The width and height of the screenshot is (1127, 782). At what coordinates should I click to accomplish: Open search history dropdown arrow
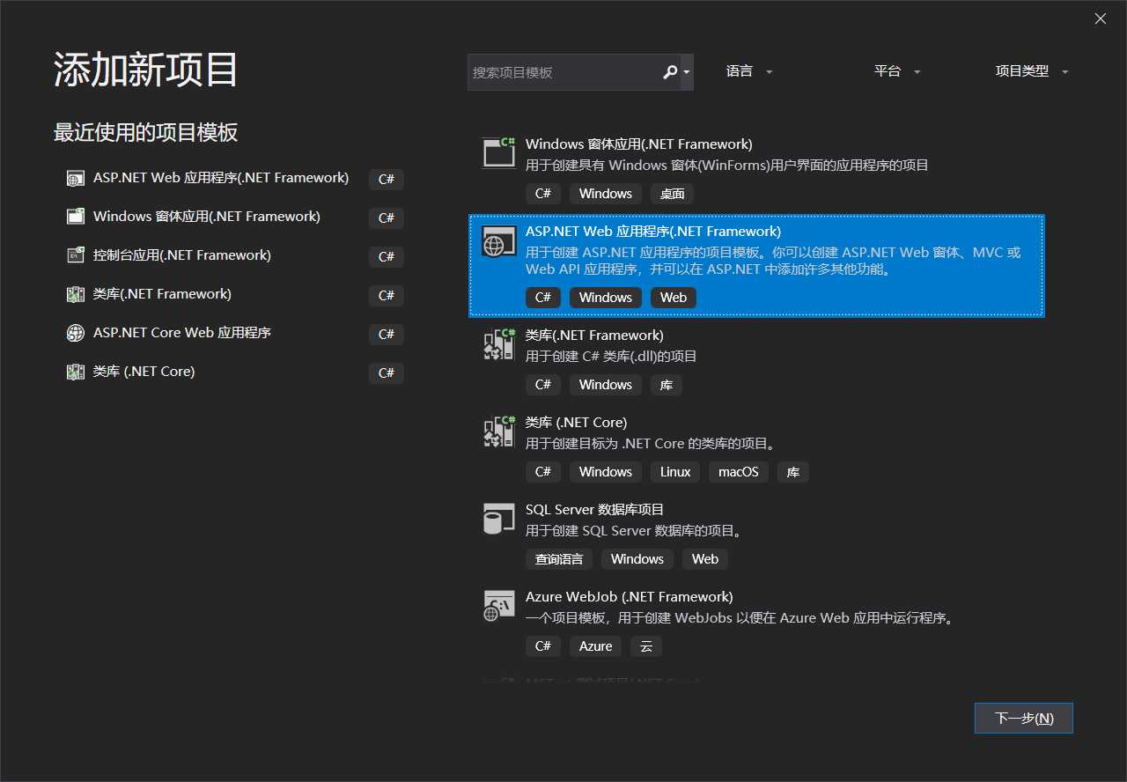coord(687,72)
